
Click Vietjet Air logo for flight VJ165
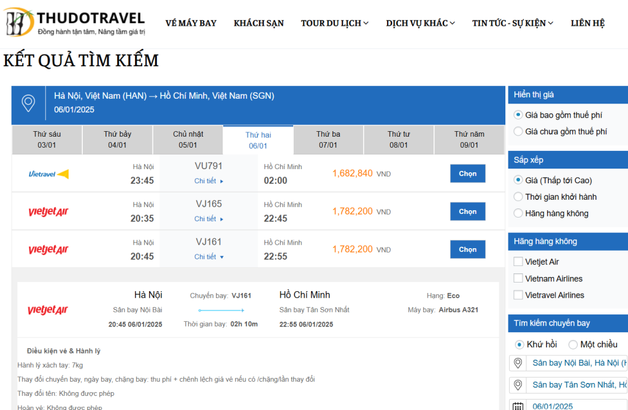click(x=48, y=211)
